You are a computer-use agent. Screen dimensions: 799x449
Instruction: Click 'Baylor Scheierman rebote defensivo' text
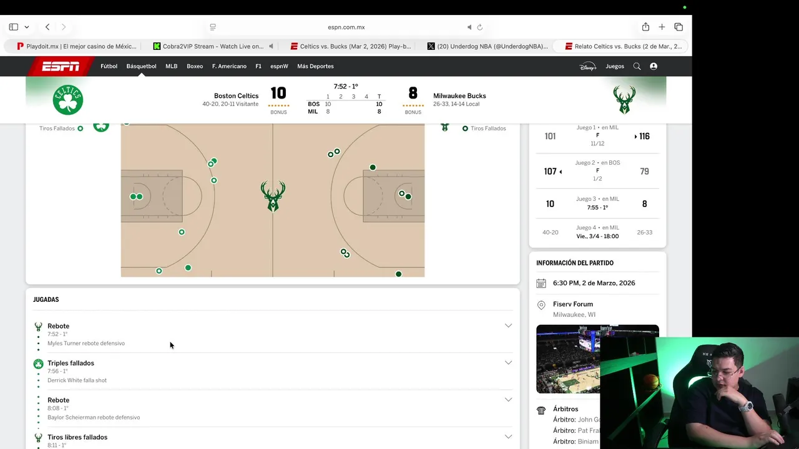pos(94,417)
